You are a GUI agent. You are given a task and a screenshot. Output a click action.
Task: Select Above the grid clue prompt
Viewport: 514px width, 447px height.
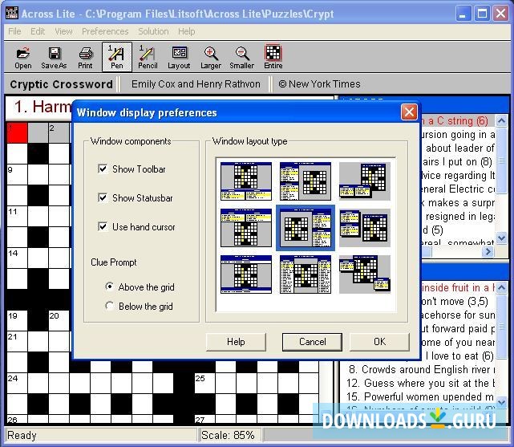(110, 286)
